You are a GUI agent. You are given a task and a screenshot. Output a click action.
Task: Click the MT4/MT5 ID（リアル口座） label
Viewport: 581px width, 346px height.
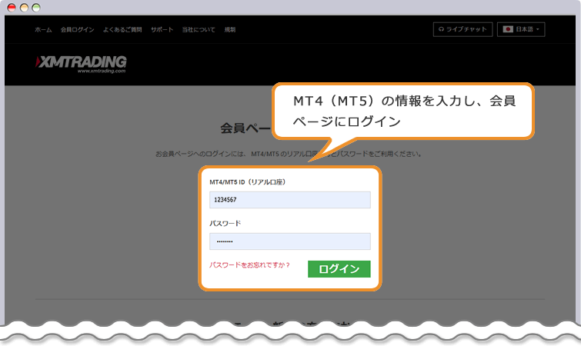click(x=248, y=182)
